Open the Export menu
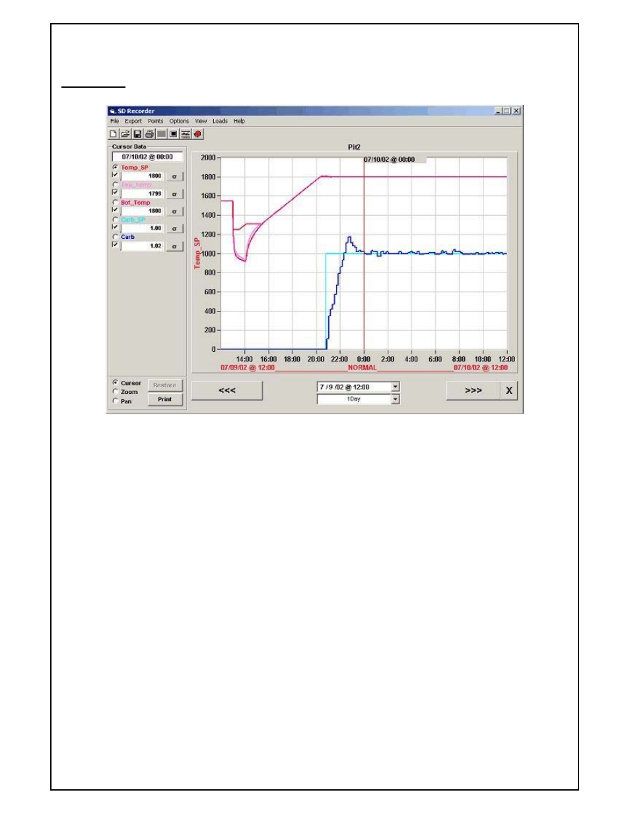Viewport: 630px width, 815px height. point(133,121)
